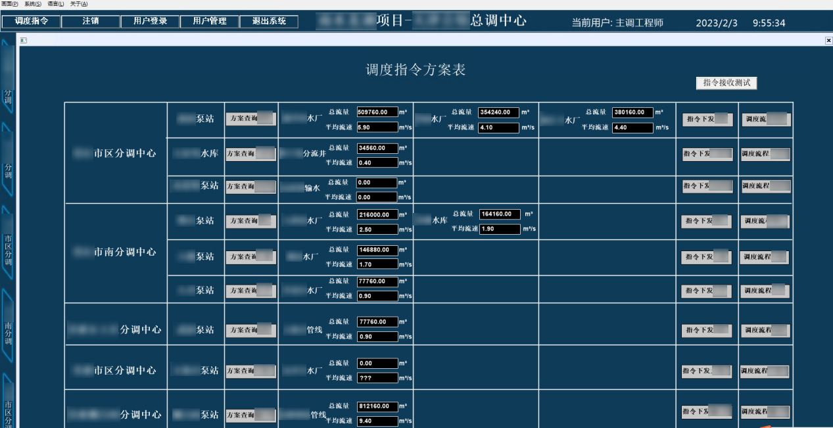The width and height of the screenshot is (833, 428).
Task: Click the 调度指令 toolbar button
Action: click(x=31, y=22)
